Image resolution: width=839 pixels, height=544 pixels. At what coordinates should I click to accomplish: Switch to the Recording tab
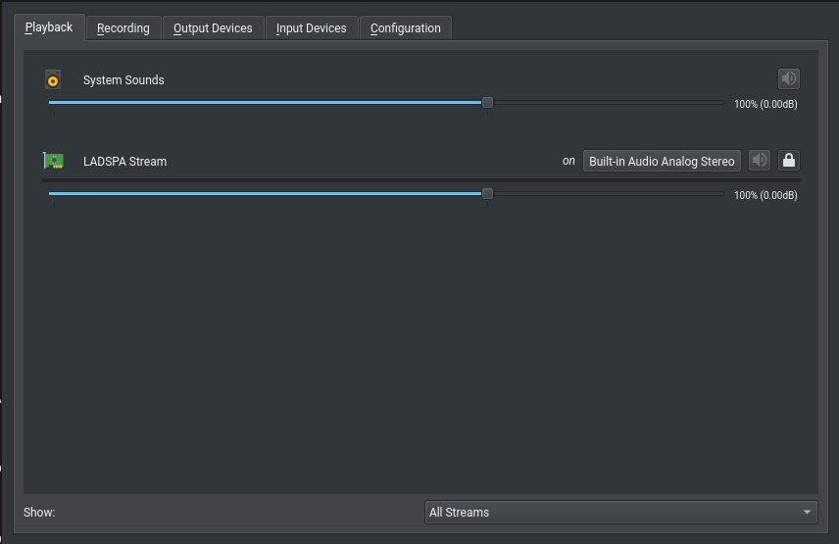coord(123,27)
